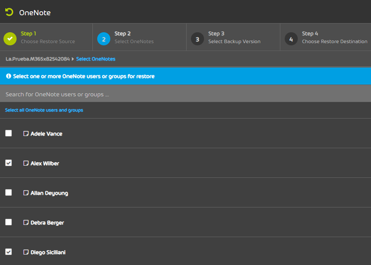Click the green Step 1 checkmark icon
Image resolution: width=371 pixels, height=265 pixels.
pyautogui.click(x=10, y=39)
